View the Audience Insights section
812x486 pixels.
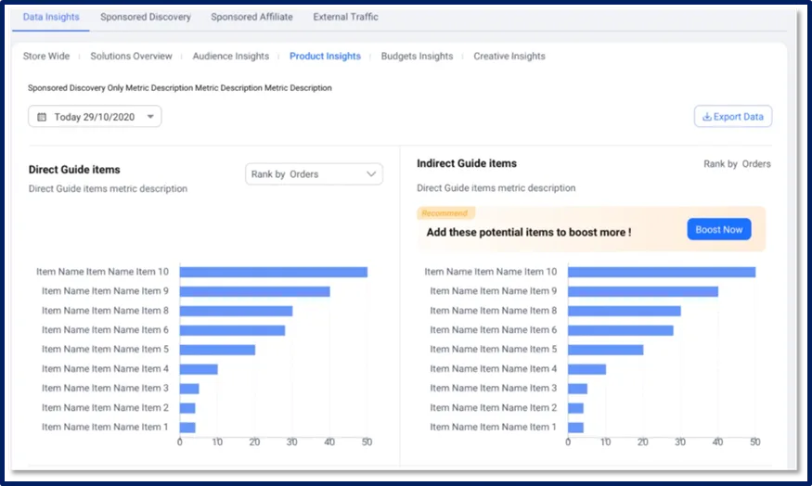point(230,57)
